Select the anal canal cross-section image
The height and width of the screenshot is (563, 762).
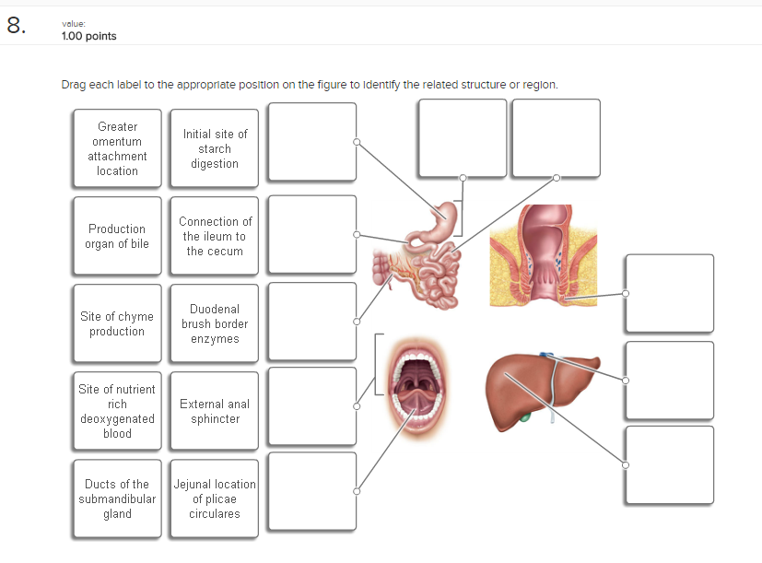pos(542,253)
